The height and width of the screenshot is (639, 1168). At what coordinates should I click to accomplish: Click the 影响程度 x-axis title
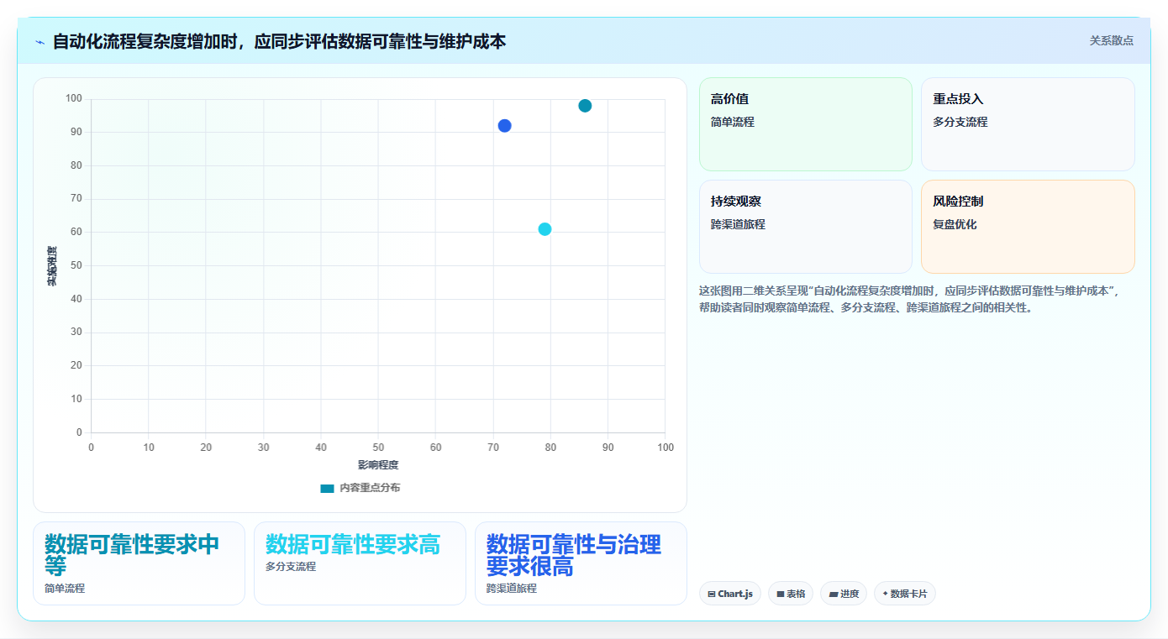tap(378, 465)
